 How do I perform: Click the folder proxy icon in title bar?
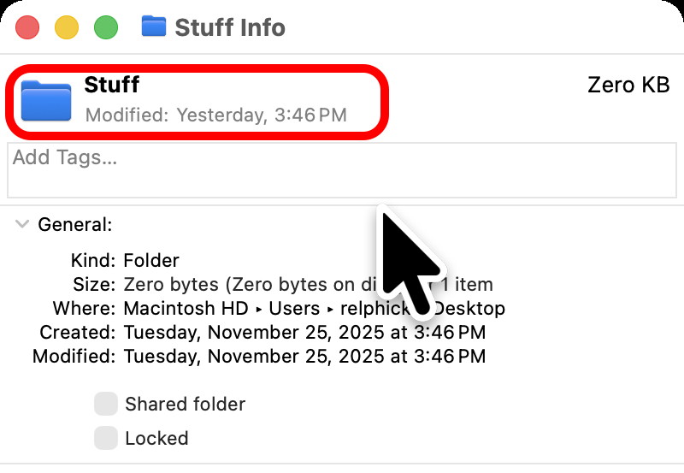click(x=154, y=27)
